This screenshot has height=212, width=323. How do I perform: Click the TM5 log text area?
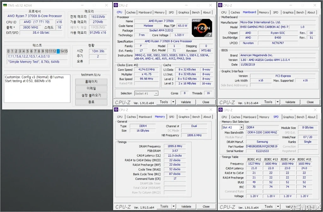pos(37,88)
